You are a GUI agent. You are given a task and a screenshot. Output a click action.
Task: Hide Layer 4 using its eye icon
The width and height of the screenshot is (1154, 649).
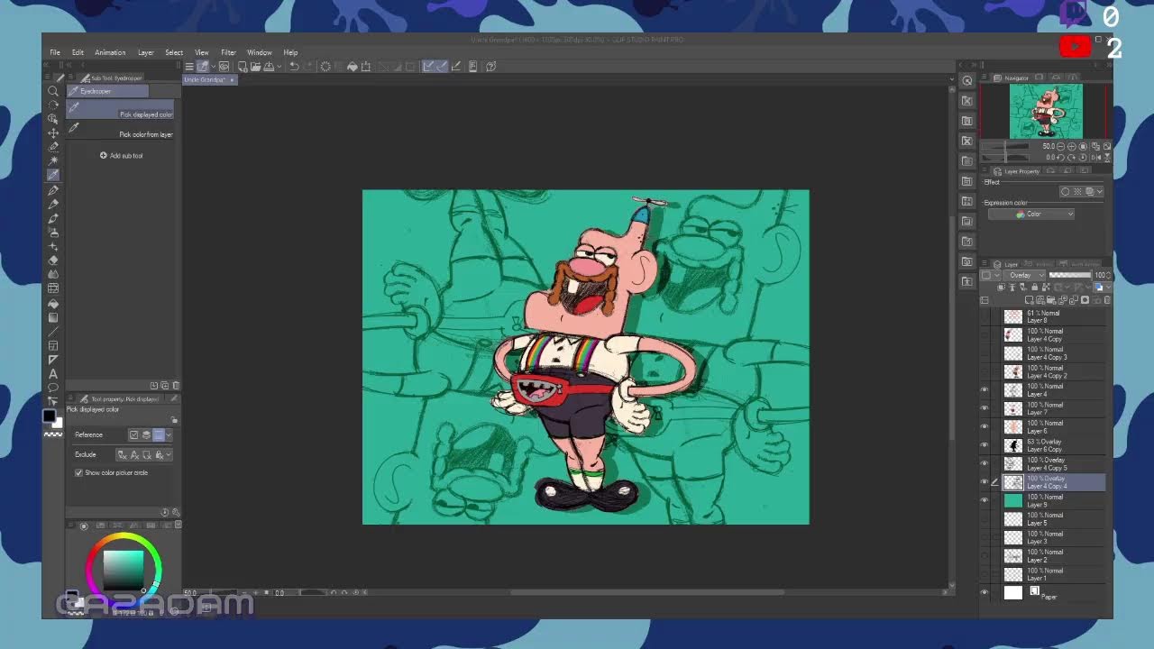coord(985,390)
